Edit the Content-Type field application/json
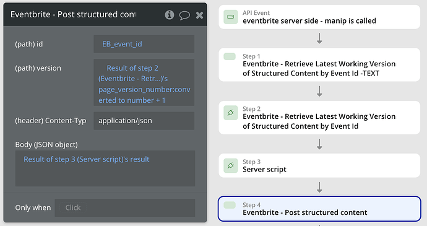 [x=144, y=121]
